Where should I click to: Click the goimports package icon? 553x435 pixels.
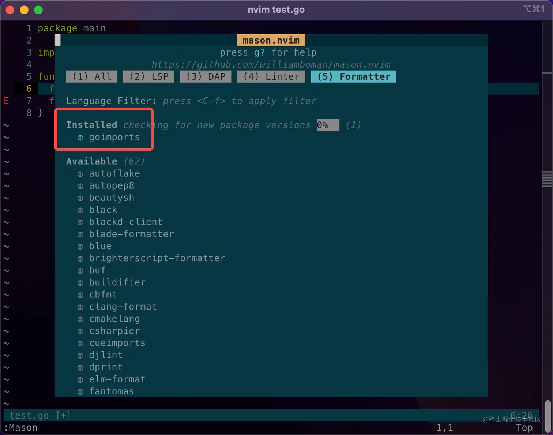80,138
